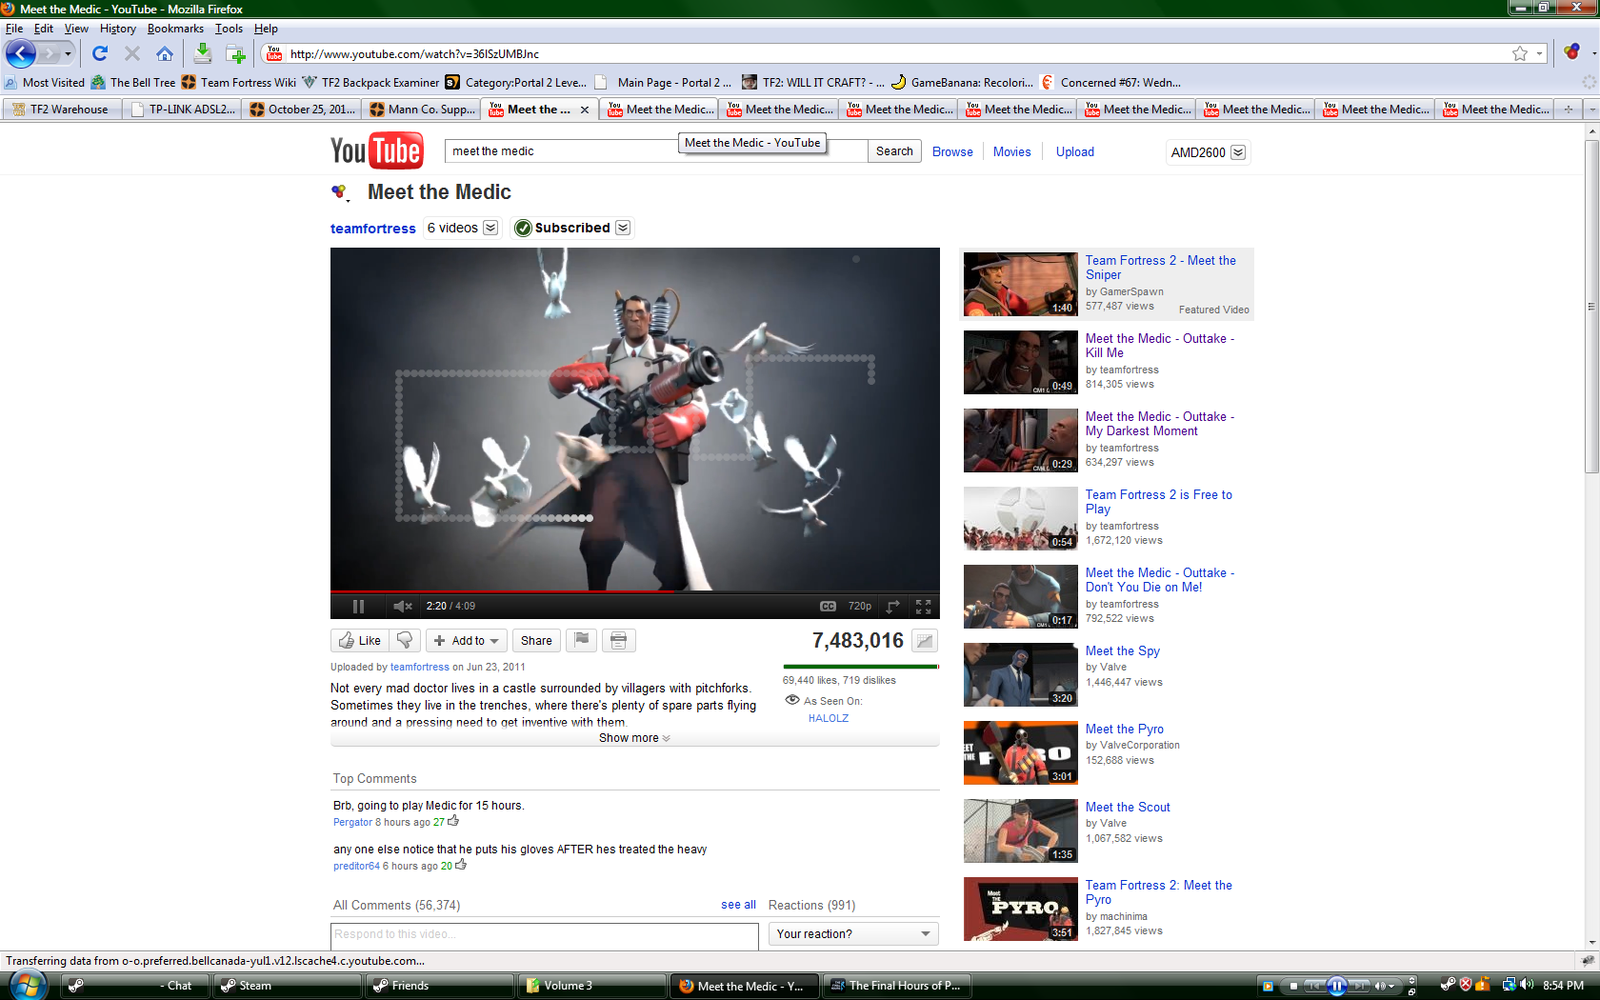This screenshot has height=1000, width=1600.
Task: Close the active Meet the... tab
Action: tap(585, 110)
